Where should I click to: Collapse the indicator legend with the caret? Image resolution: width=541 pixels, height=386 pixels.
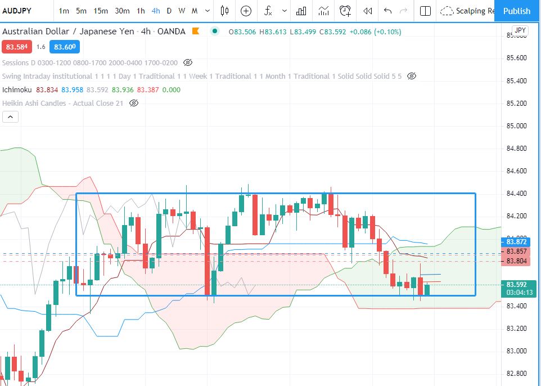pyautogui.click(x=10, y=117)
